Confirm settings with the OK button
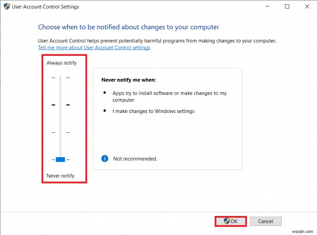This screenshot has width=317, height=235. pos(232,221)
